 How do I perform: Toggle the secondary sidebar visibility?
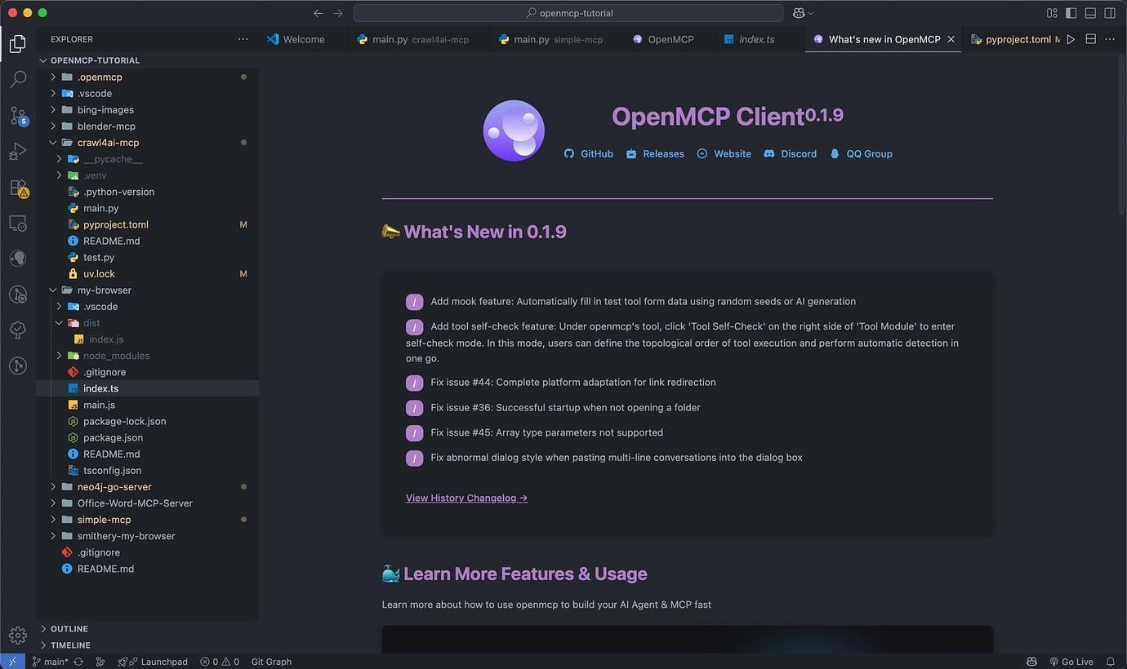coord(1109,12)
